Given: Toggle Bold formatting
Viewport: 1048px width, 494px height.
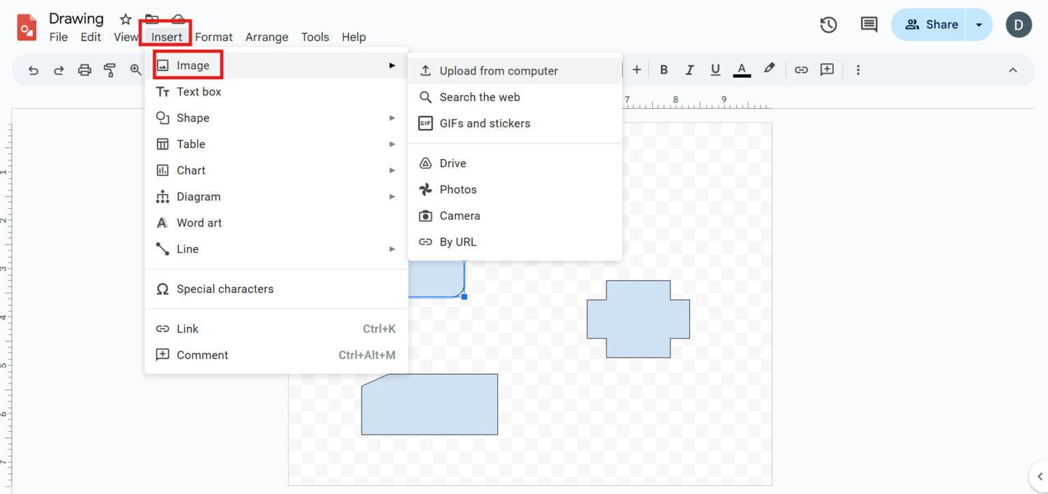Looking at the screenshot, I should pos(663,70).
